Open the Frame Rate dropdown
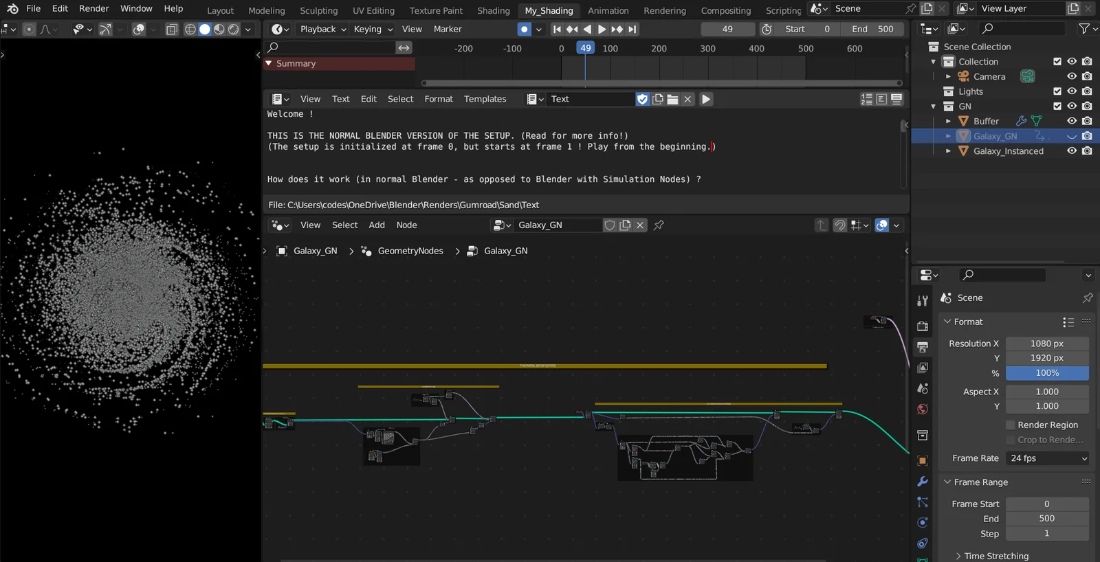1100x562 pixels. point(1048,458)
